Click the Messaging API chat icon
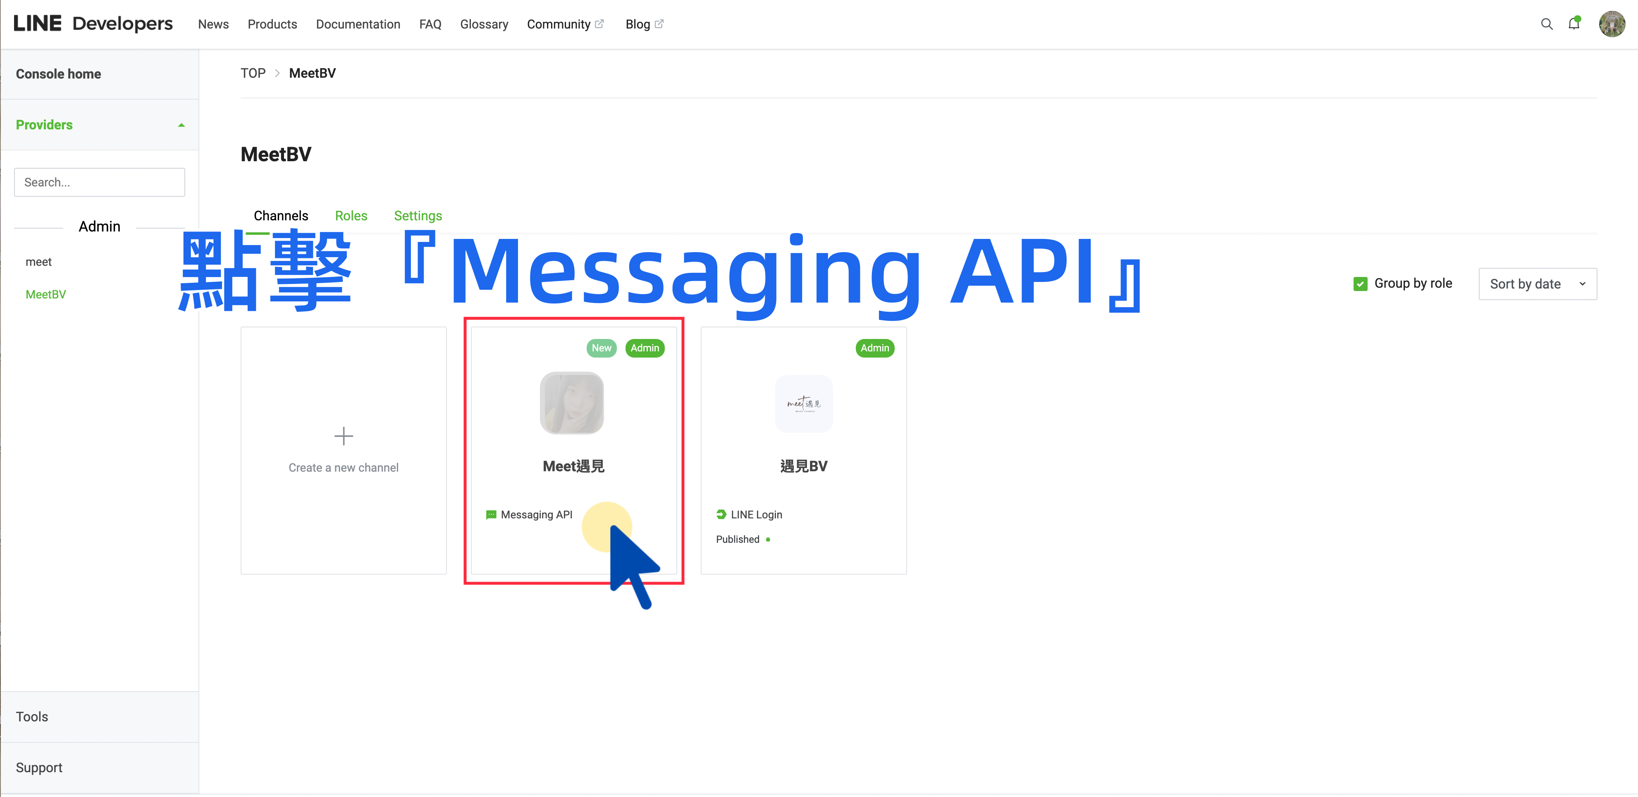The height and width of the screenshot is (797, 1638). click(491, 515)
